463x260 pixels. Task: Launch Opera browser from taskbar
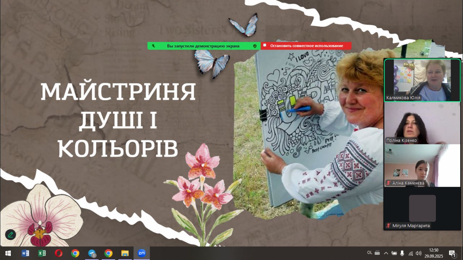[59, 253]
